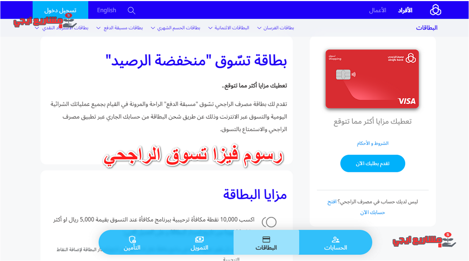Expand بطاقات مسبقة الدفع dropdown menu

click(x=119, y=28)
